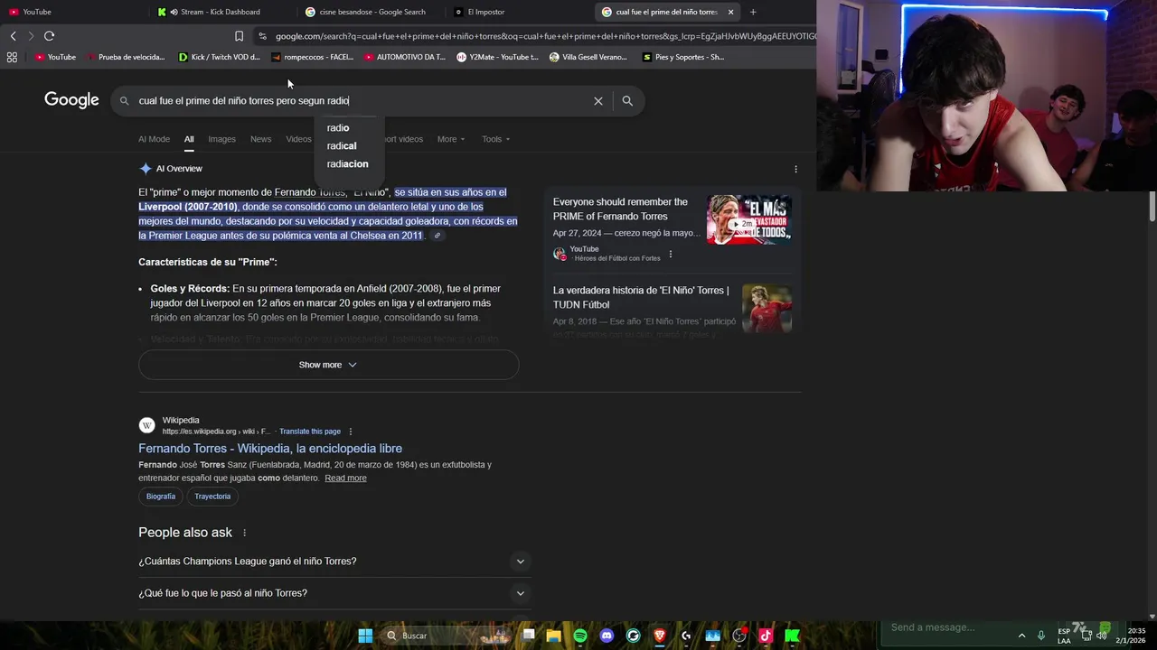Screen dimensions: 1157x650
Task: Switch to the El Impostor tab
Action: coord(520,12)
